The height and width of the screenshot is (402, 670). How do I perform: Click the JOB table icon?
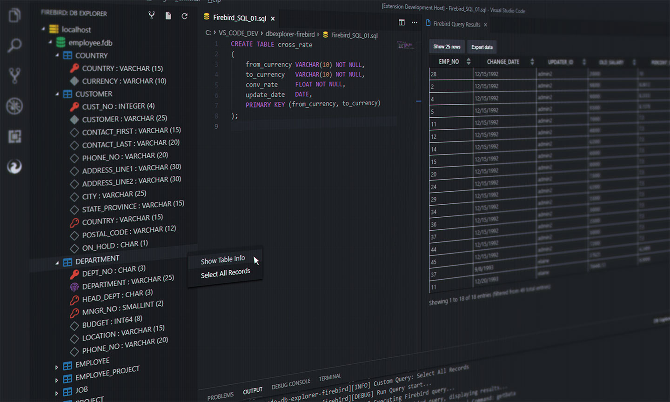coord(67,392)
